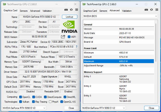161x112 pixels.
Task: Open hamburger menu in right GPU-Z window
Action: pyautogui.click(x=157, y=10)
